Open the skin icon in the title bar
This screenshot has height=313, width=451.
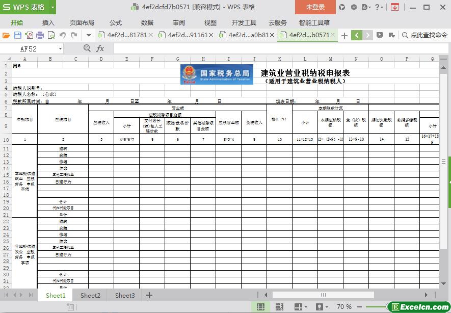[x=342, y=7]
